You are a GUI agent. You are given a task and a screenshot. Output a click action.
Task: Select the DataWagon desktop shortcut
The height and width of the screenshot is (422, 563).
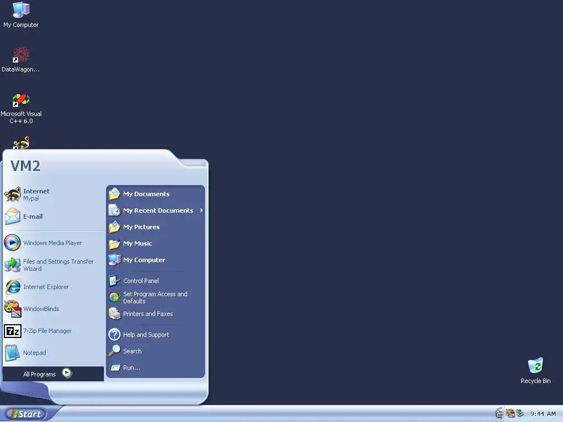[20, 59]
